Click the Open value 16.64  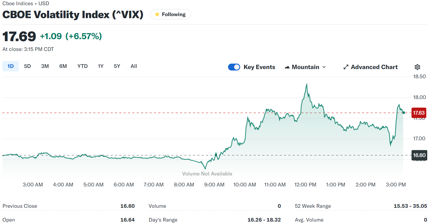pyautogui.click(x=128, y=220)
